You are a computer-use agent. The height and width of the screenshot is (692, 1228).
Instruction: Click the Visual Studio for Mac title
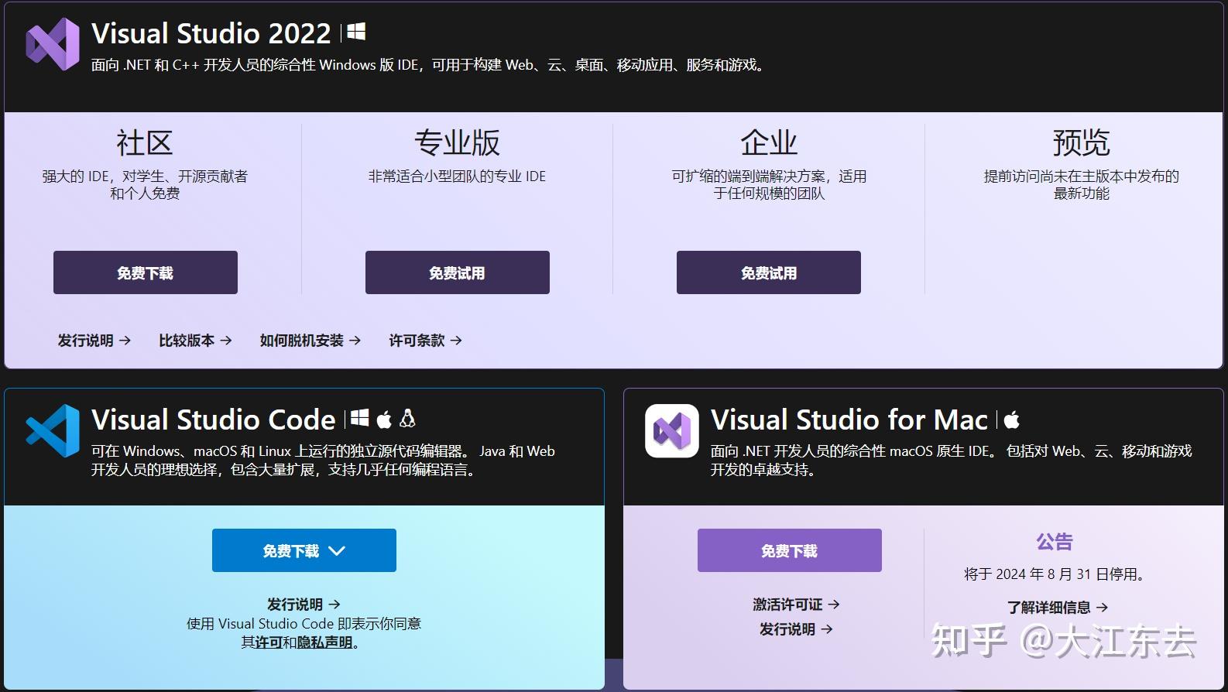(x=849, y=420)
